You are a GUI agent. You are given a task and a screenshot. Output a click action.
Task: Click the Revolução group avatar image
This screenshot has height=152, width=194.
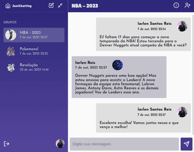click(11, 67)
